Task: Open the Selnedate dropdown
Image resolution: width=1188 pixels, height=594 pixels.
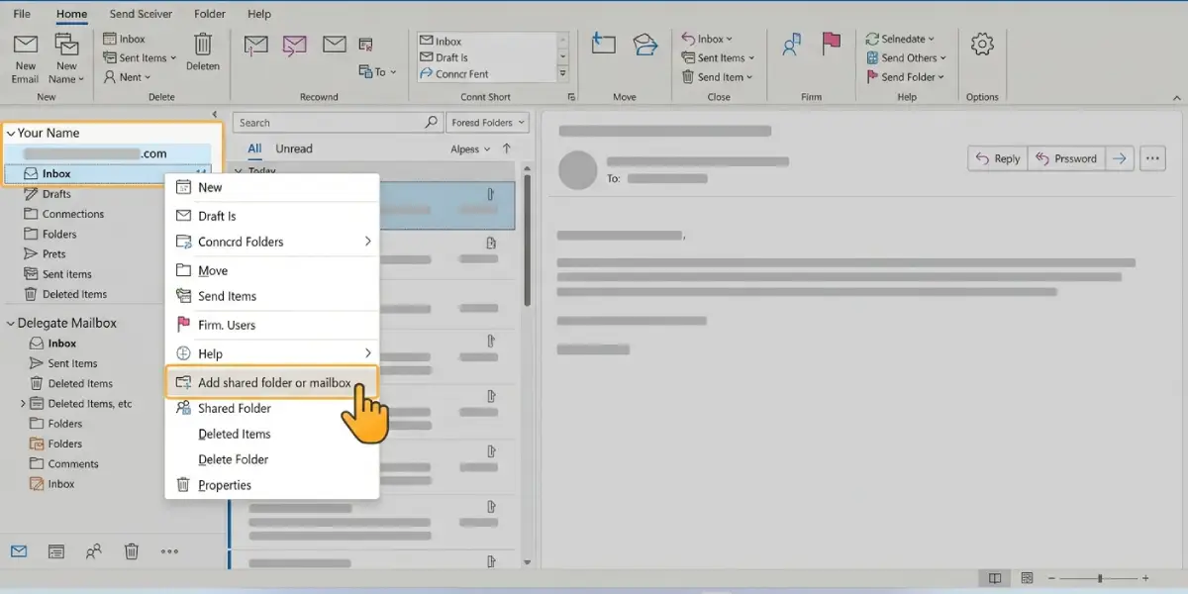Action: tap(900, 39)
